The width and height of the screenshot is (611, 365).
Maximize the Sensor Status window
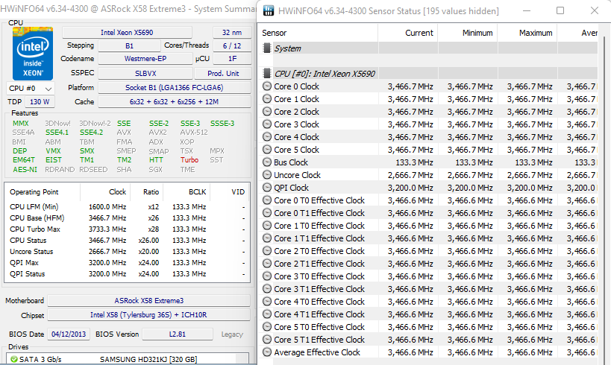(560, 10)
